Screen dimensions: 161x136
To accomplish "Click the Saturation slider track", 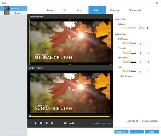I will [x=130, y=62].
